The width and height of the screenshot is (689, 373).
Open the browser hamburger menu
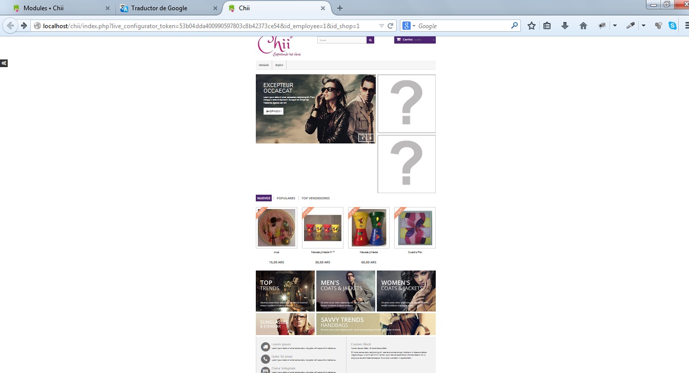[687, 26]
